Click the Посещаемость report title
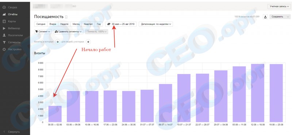This screenshot has width=292, height=135. [x=49, y=17]
